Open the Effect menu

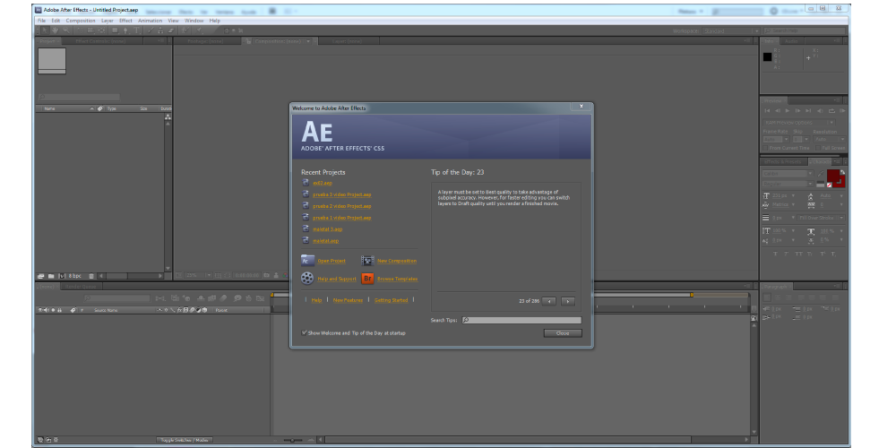click(x=125, y=21)
